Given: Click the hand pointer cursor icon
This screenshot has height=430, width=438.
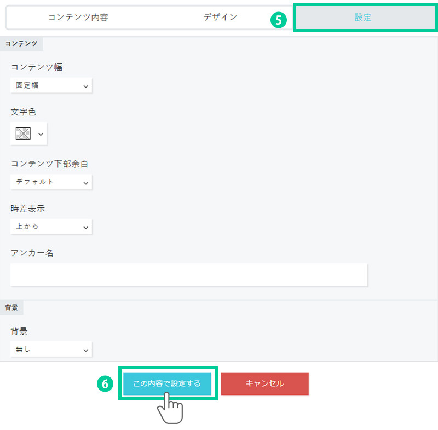Looking at the screenshot, I should pos(171,409).
